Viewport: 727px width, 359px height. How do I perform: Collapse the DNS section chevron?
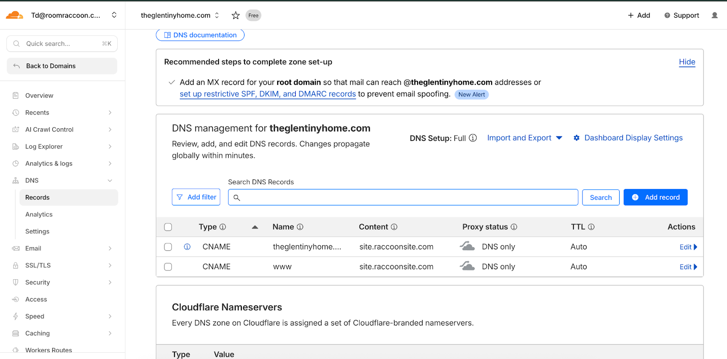(x=110, y=180)
